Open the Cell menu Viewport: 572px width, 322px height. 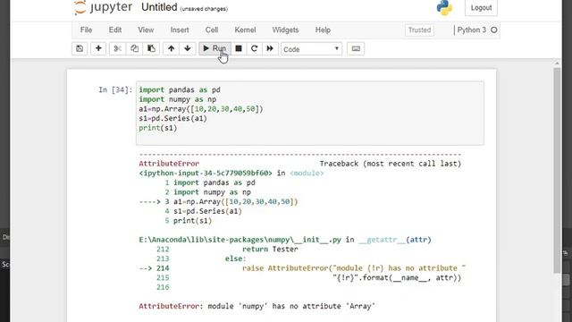pyautogui.click(x=212, y=30)
